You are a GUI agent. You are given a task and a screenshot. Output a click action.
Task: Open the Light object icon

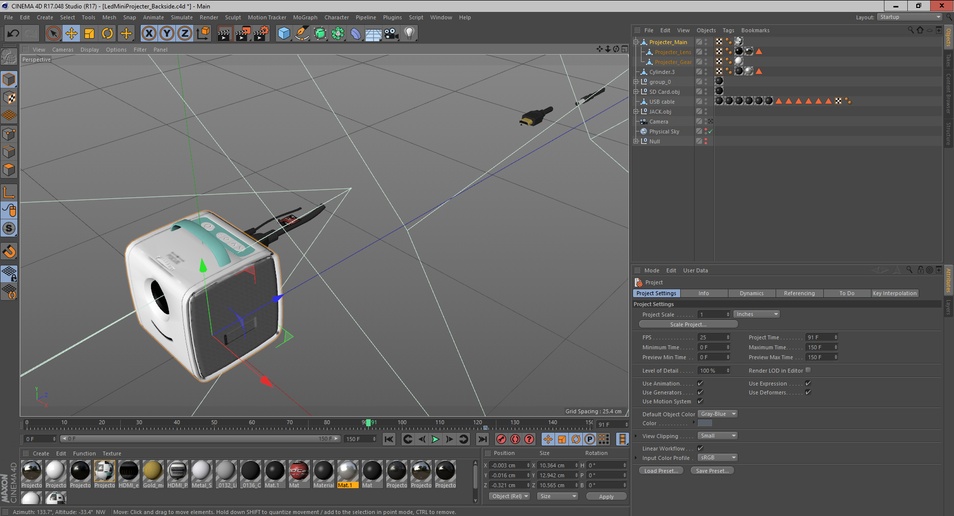409,34
